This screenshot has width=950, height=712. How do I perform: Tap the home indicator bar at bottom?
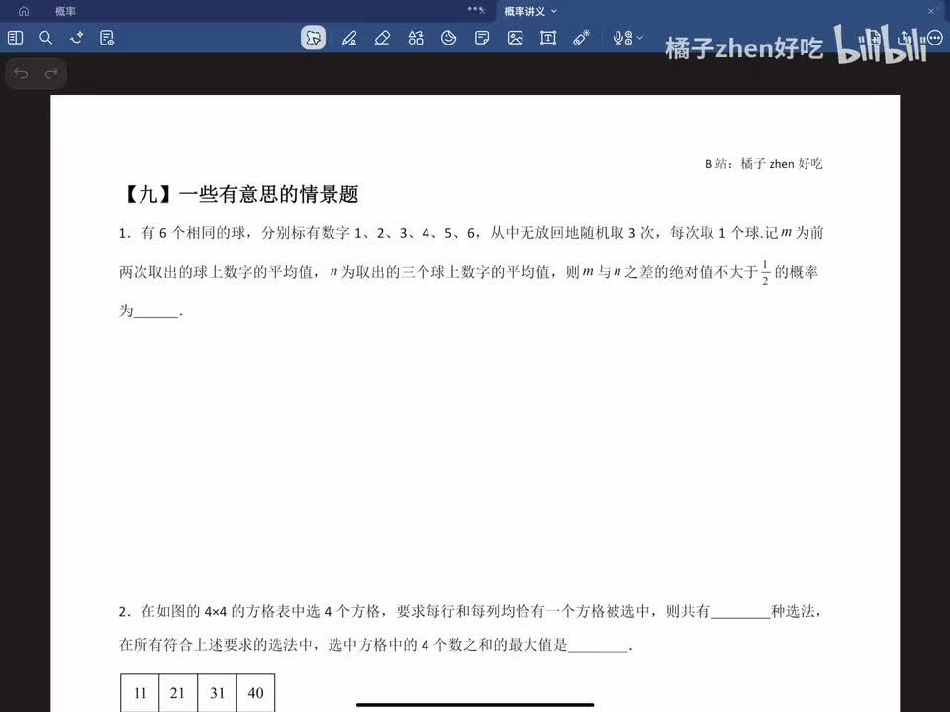pyautogui.click(x=475, y=705)
